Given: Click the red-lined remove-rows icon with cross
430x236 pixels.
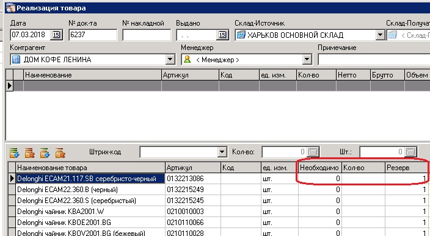Looking at the screenshot, I should point(29,153).
